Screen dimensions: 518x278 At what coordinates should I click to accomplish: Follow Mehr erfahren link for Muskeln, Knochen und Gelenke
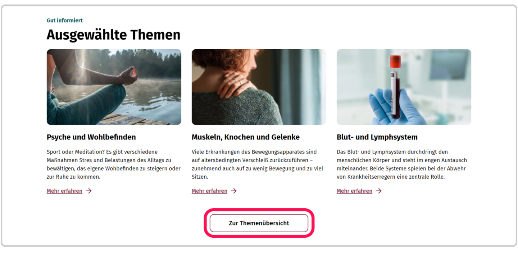point(209,191)
